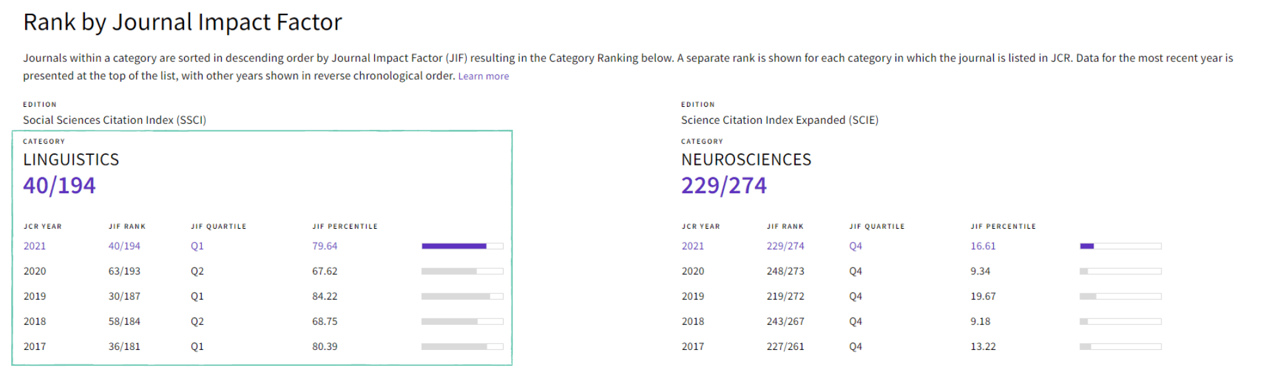Viewport: 1267px width, 379px height.
Task: Click the 2021 Neurosciences percentile progress bar
Action: point(1121,246)
